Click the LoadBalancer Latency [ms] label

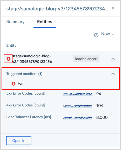tap(29, 117)
